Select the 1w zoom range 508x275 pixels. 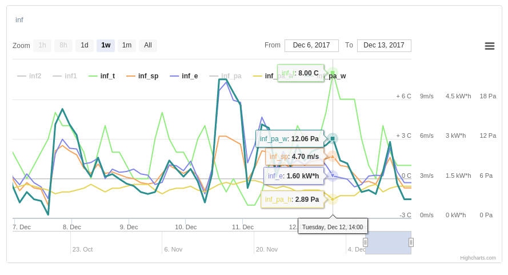click(x=106, y=46)
